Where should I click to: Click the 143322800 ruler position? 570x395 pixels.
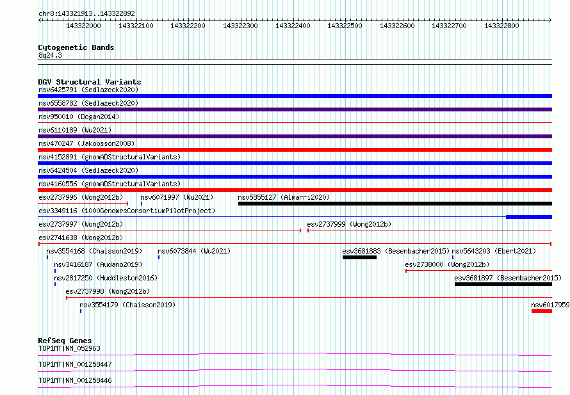click(501, 26)
